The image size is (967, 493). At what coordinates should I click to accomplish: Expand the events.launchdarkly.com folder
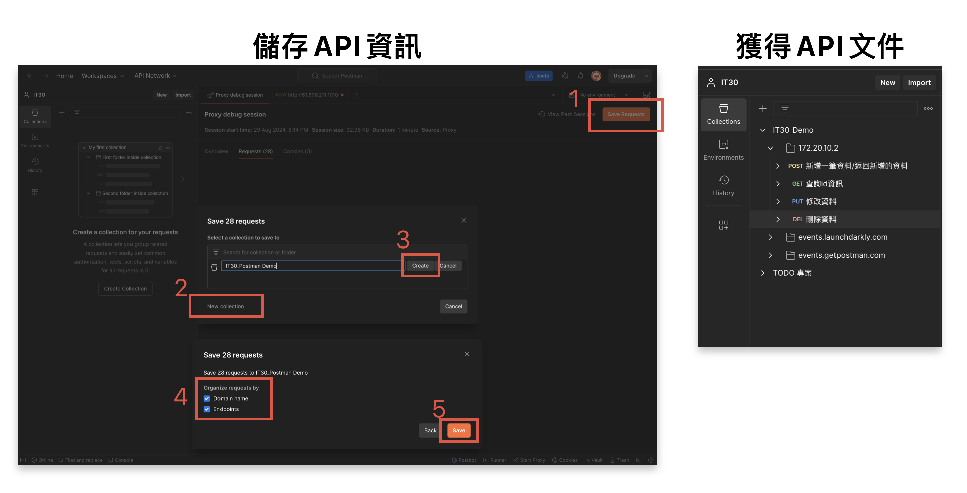point(770,237)
